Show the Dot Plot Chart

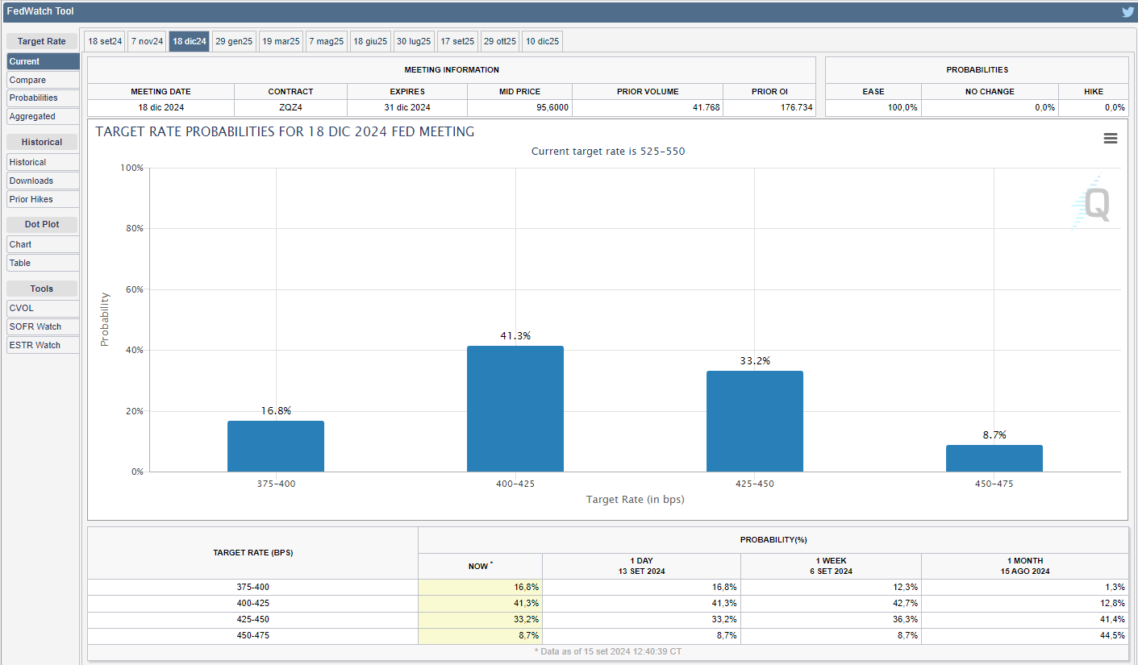(x=43, y=244)
